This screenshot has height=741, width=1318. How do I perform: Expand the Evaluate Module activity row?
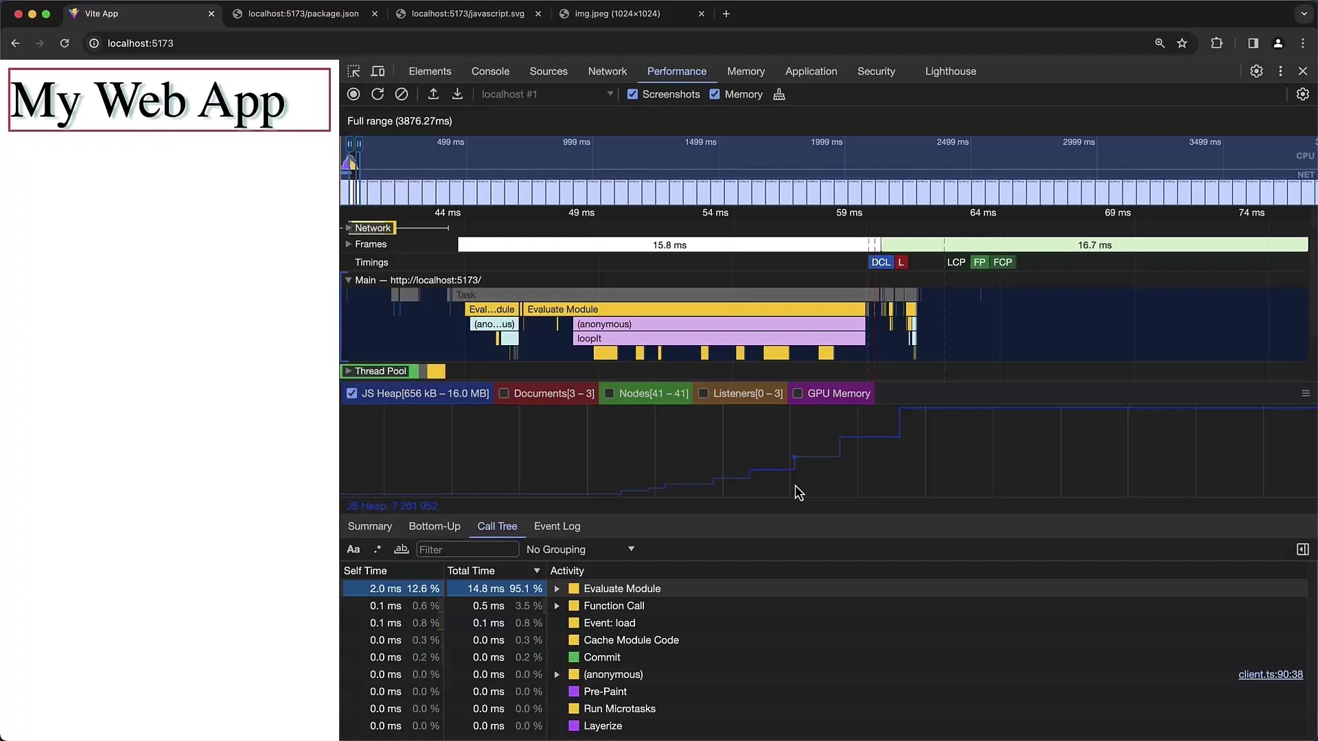[557, 588]
